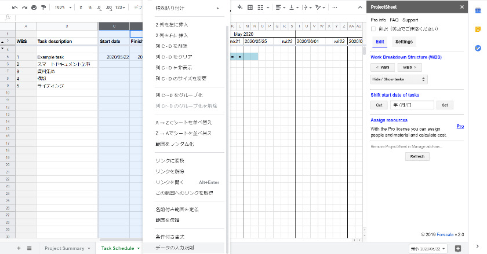Screen dimensions: 487x254
Task: Click the Refresh button
Action: tap(417, 157)
